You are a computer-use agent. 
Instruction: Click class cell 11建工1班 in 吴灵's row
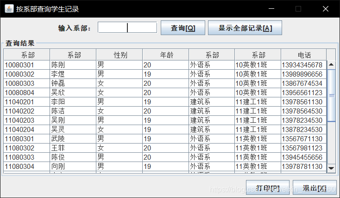click(x=258, y=130)
